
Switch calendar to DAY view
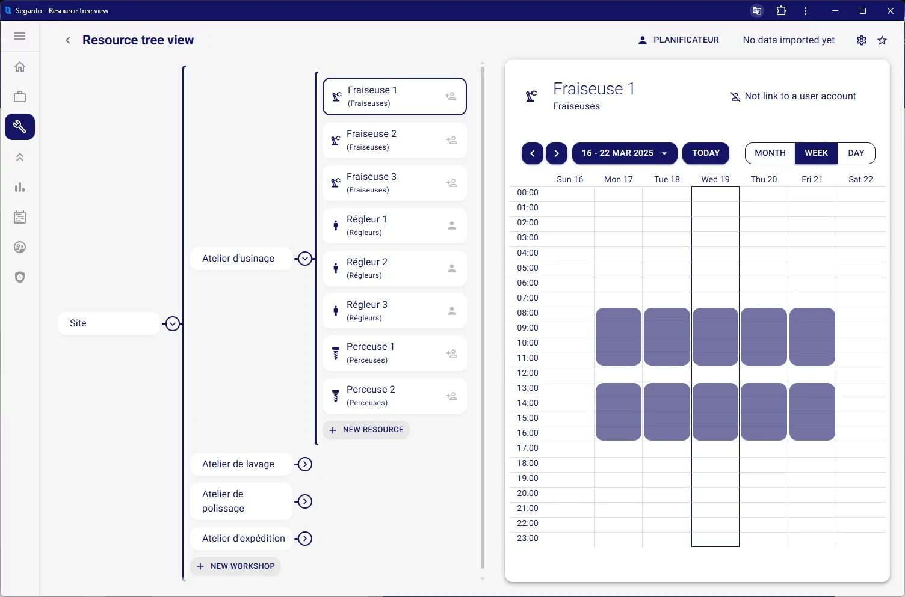pyautogui.click(x=856, y=153)
